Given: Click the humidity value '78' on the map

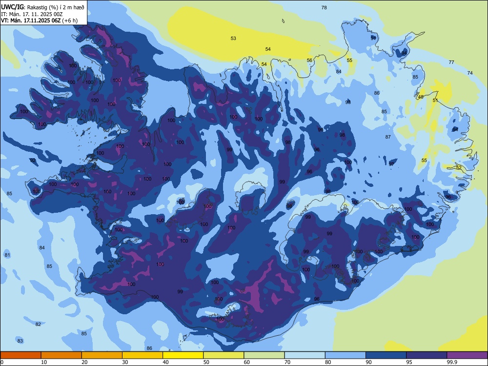Looking at the screenshot, I should [324, 8].
